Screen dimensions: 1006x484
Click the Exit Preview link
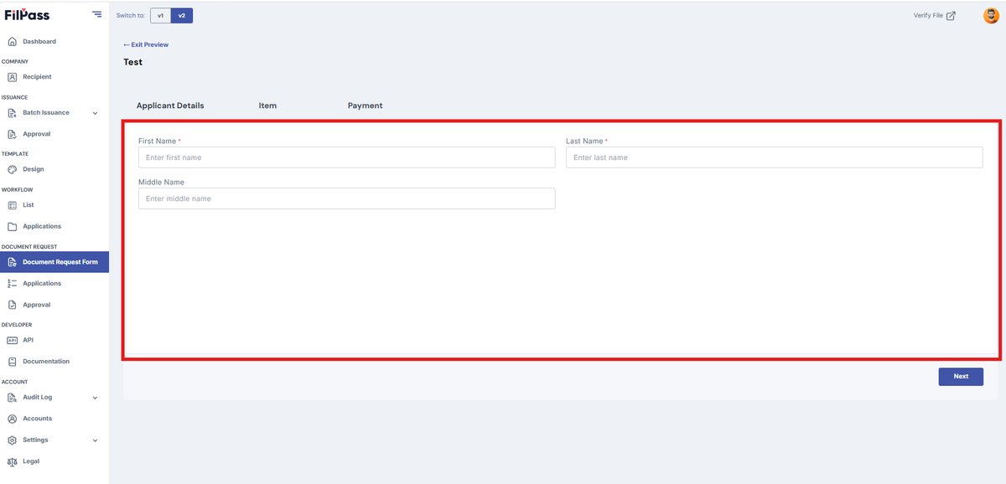click(x=146, y=44)
